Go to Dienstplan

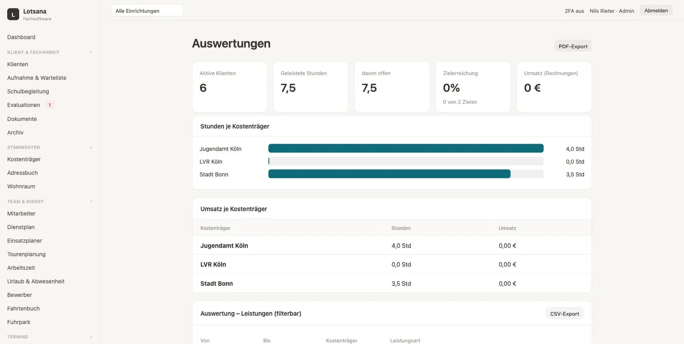pyautogui.click(x=21, y=227)
